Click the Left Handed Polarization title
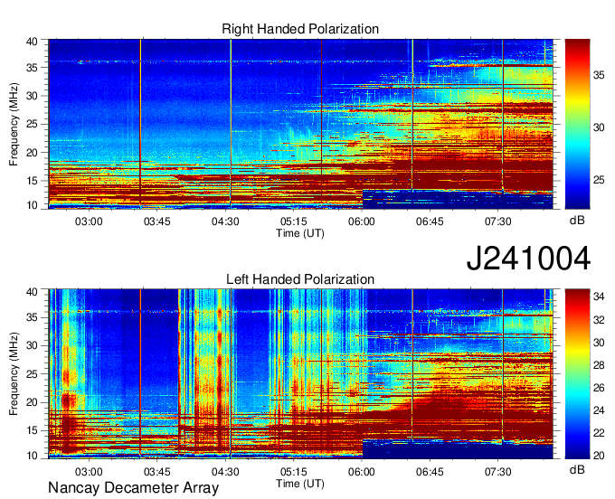This screenshot has width=615, height=499. [x=300, y=279]
